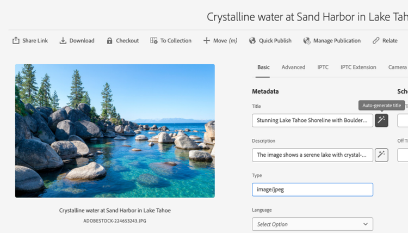This screenshot has height=233, width=408.
Task: Click the Checkout lock icon
Action: tap(110, 41)
